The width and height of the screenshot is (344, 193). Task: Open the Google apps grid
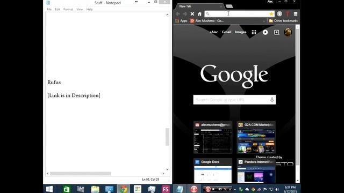pyautogui.click(x=254, y=32)
